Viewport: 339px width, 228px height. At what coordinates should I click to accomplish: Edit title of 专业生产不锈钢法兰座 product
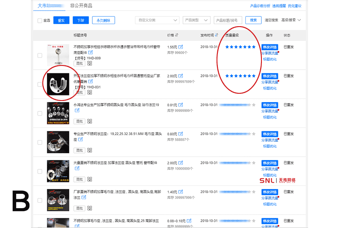(81, 139)
